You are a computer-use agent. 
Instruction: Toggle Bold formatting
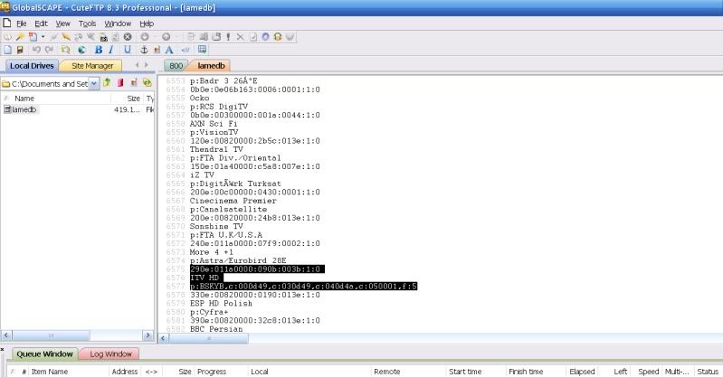pos(99,50)
